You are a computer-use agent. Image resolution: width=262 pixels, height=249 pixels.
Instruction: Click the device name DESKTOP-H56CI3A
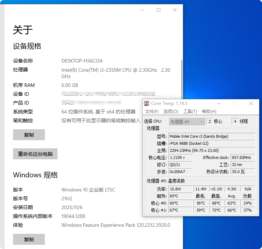coord(82,61)
